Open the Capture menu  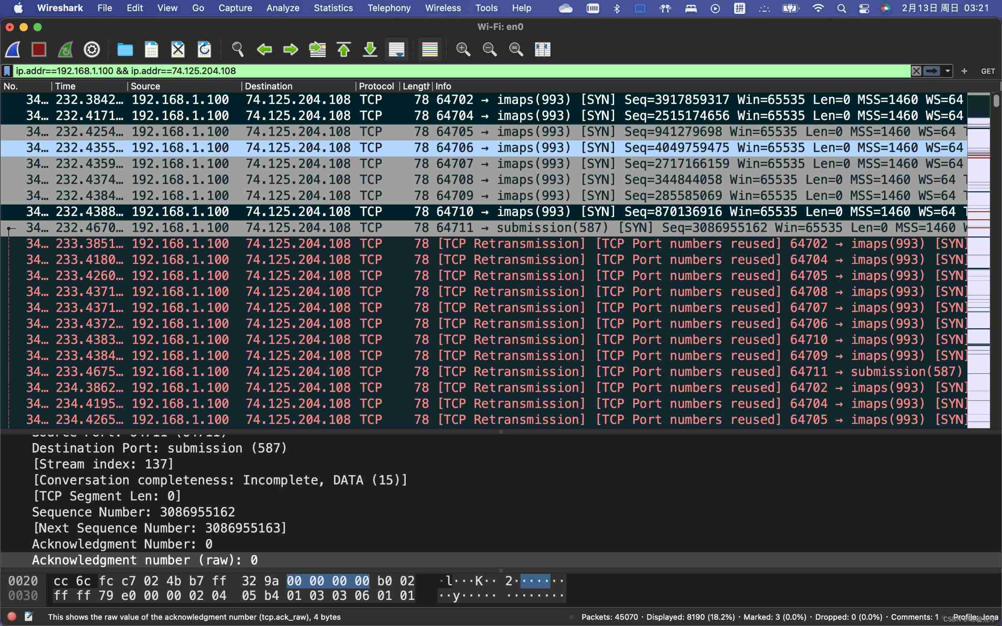235,8
